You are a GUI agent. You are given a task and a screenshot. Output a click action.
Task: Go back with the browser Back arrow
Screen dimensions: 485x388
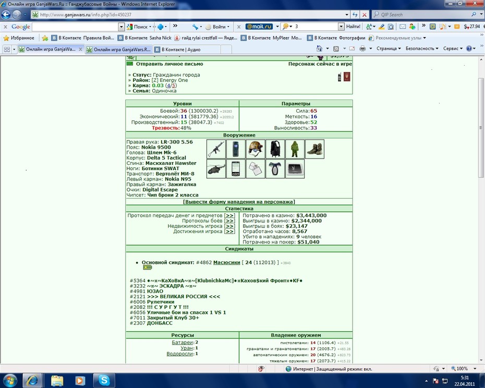[x=6, y=14]
